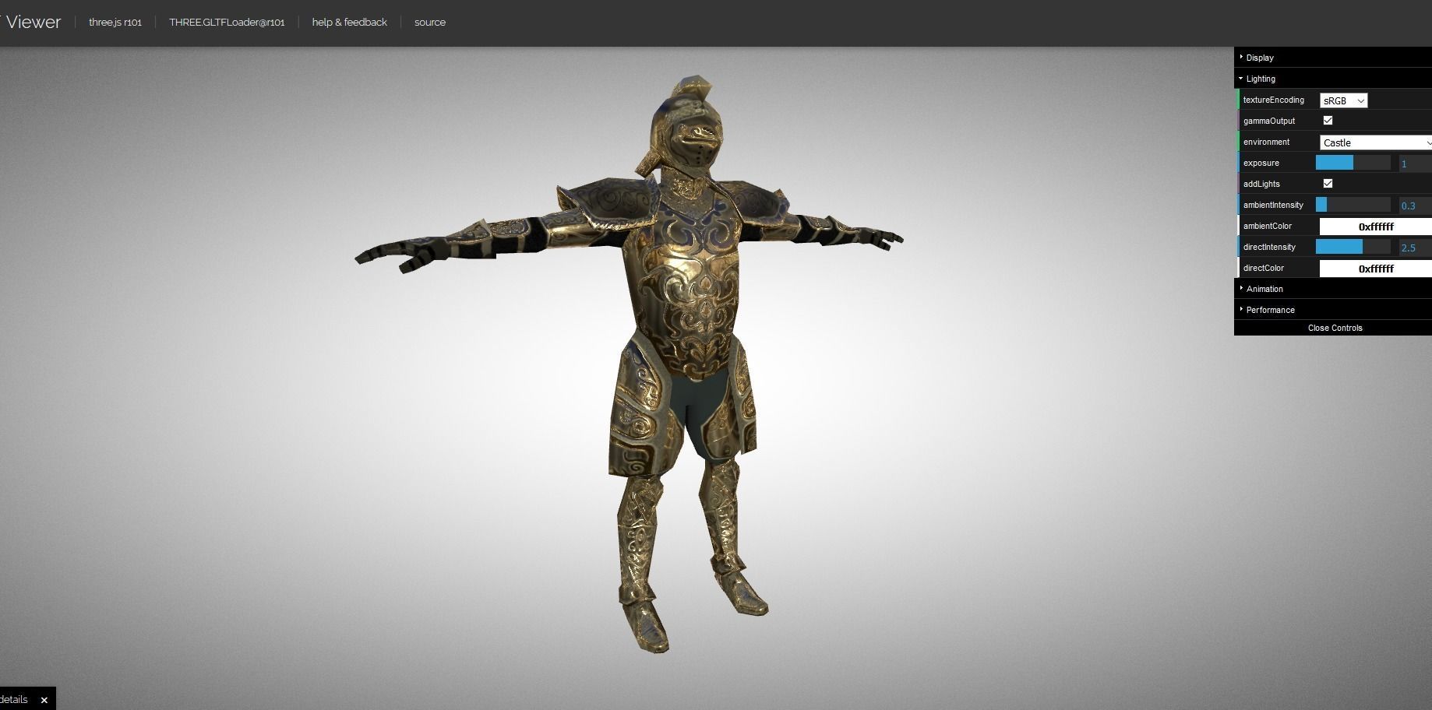Viewport: 1432px width, 710px height.
Task: Open the textureEncoding dropdown showing sRGB
Action: coord(1343,100)
